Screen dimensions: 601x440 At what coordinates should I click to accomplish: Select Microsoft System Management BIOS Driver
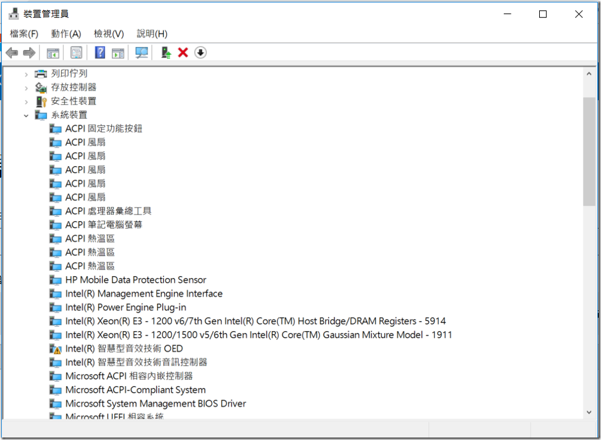[156, 404]
